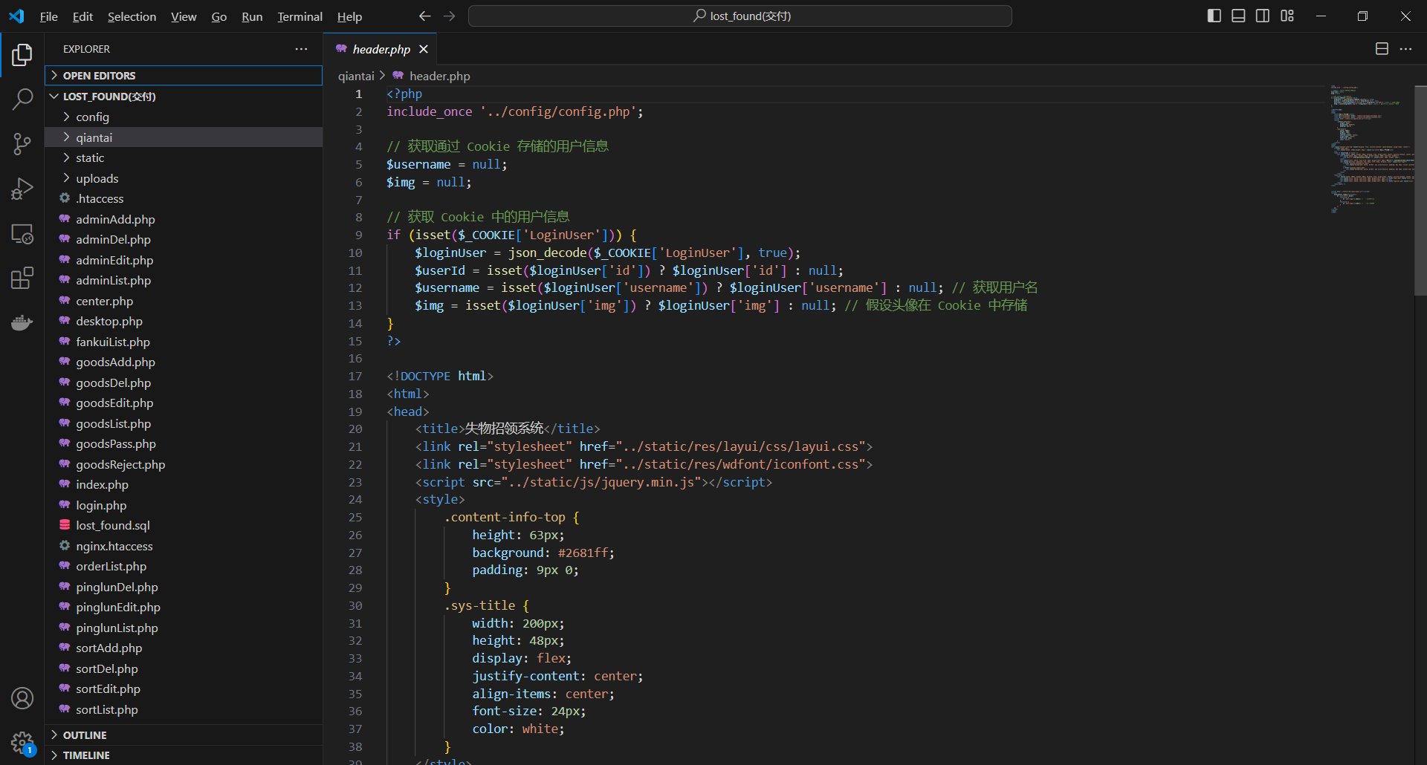Open desktop.php in the explorer
Viewport: 1427px width, 765px height.
tap(184, 322)
